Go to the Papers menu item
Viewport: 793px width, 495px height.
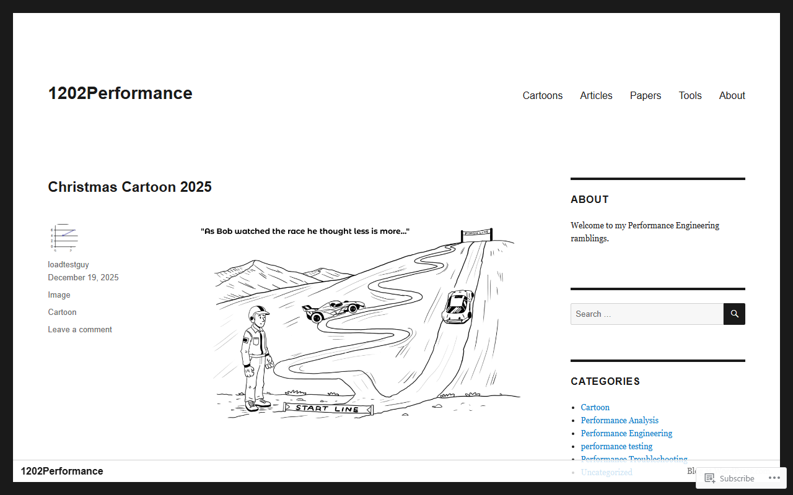646,95
